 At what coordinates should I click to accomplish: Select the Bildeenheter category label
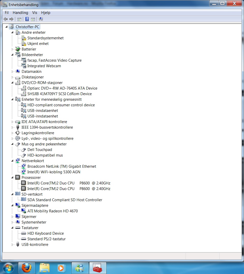pos(32,55)
